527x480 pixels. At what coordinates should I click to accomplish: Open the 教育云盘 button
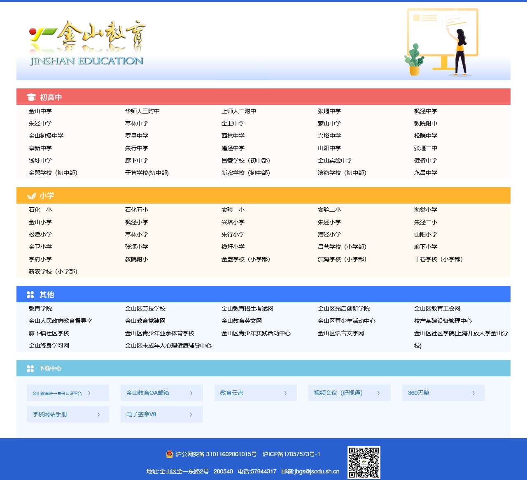(x=256, y=393)
